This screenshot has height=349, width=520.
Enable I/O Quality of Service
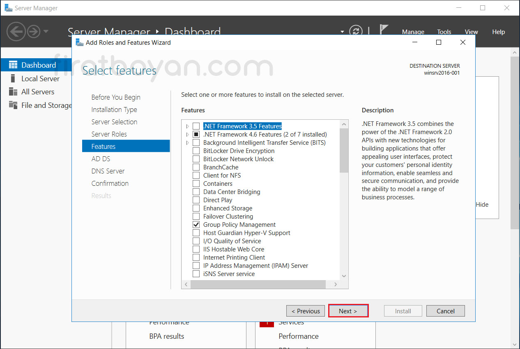coord(196,241)
